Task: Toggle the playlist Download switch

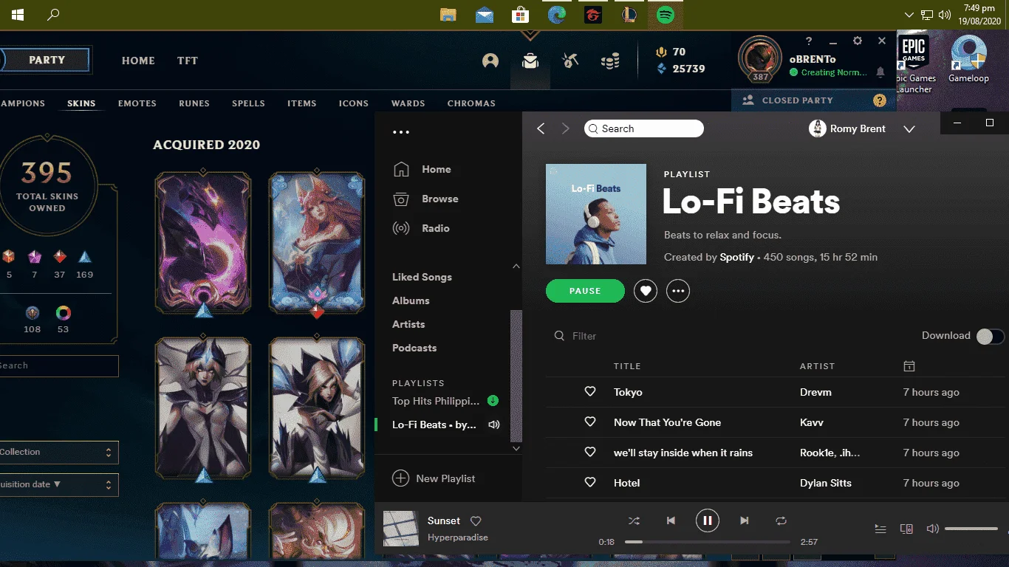Action: point(990,336)
